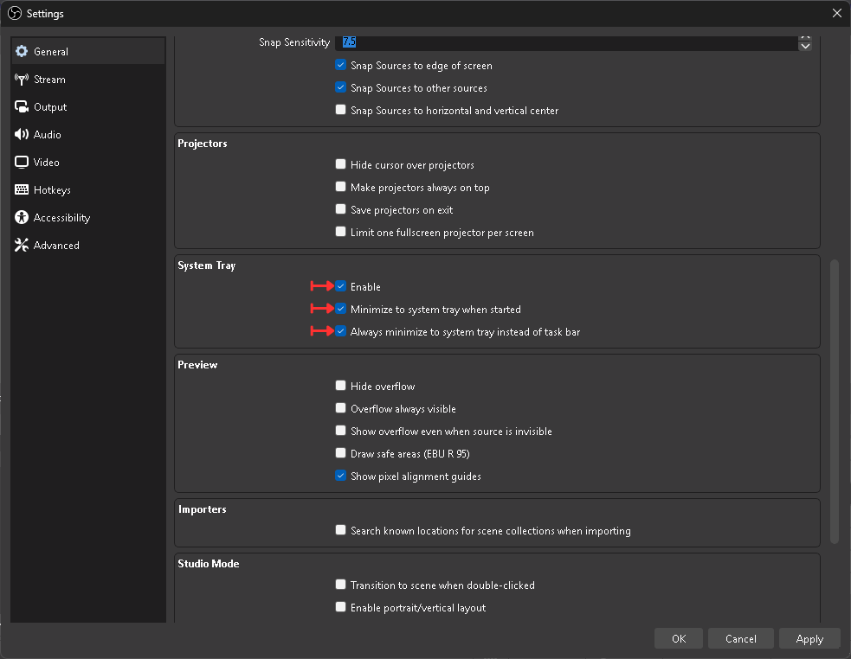Check Search known locations for scene collections

[341, 530]
